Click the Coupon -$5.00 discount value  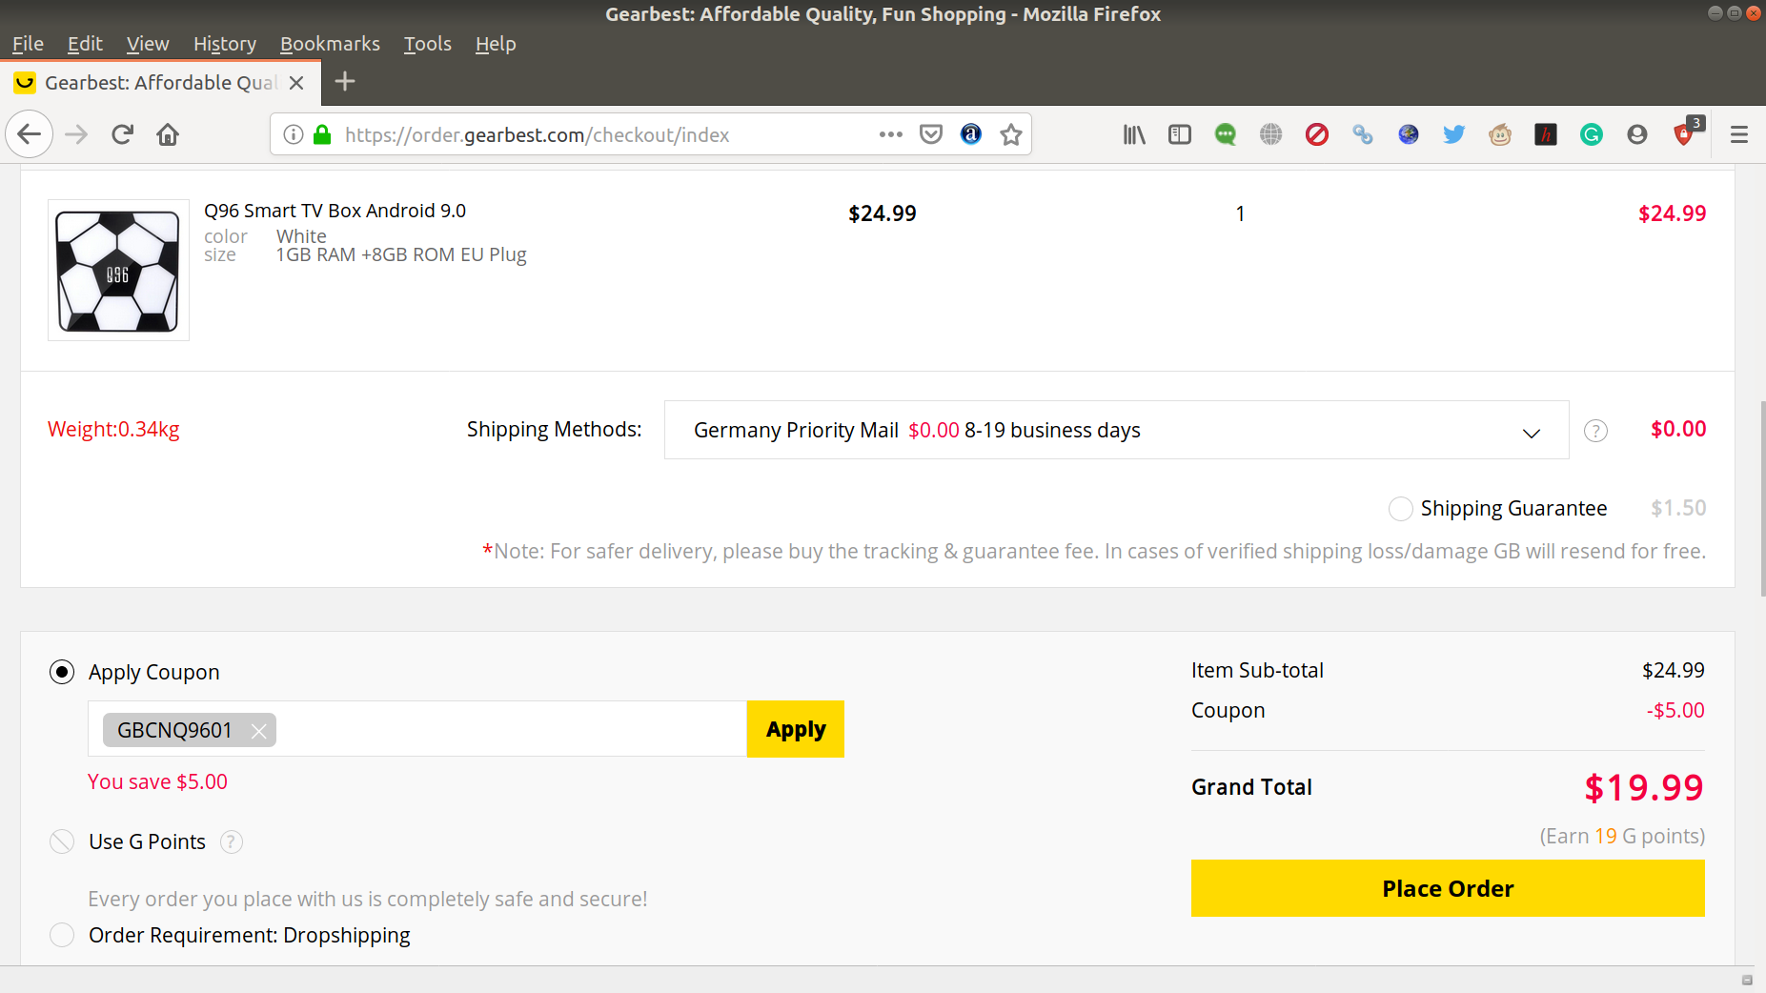[x=1675, y=710]
